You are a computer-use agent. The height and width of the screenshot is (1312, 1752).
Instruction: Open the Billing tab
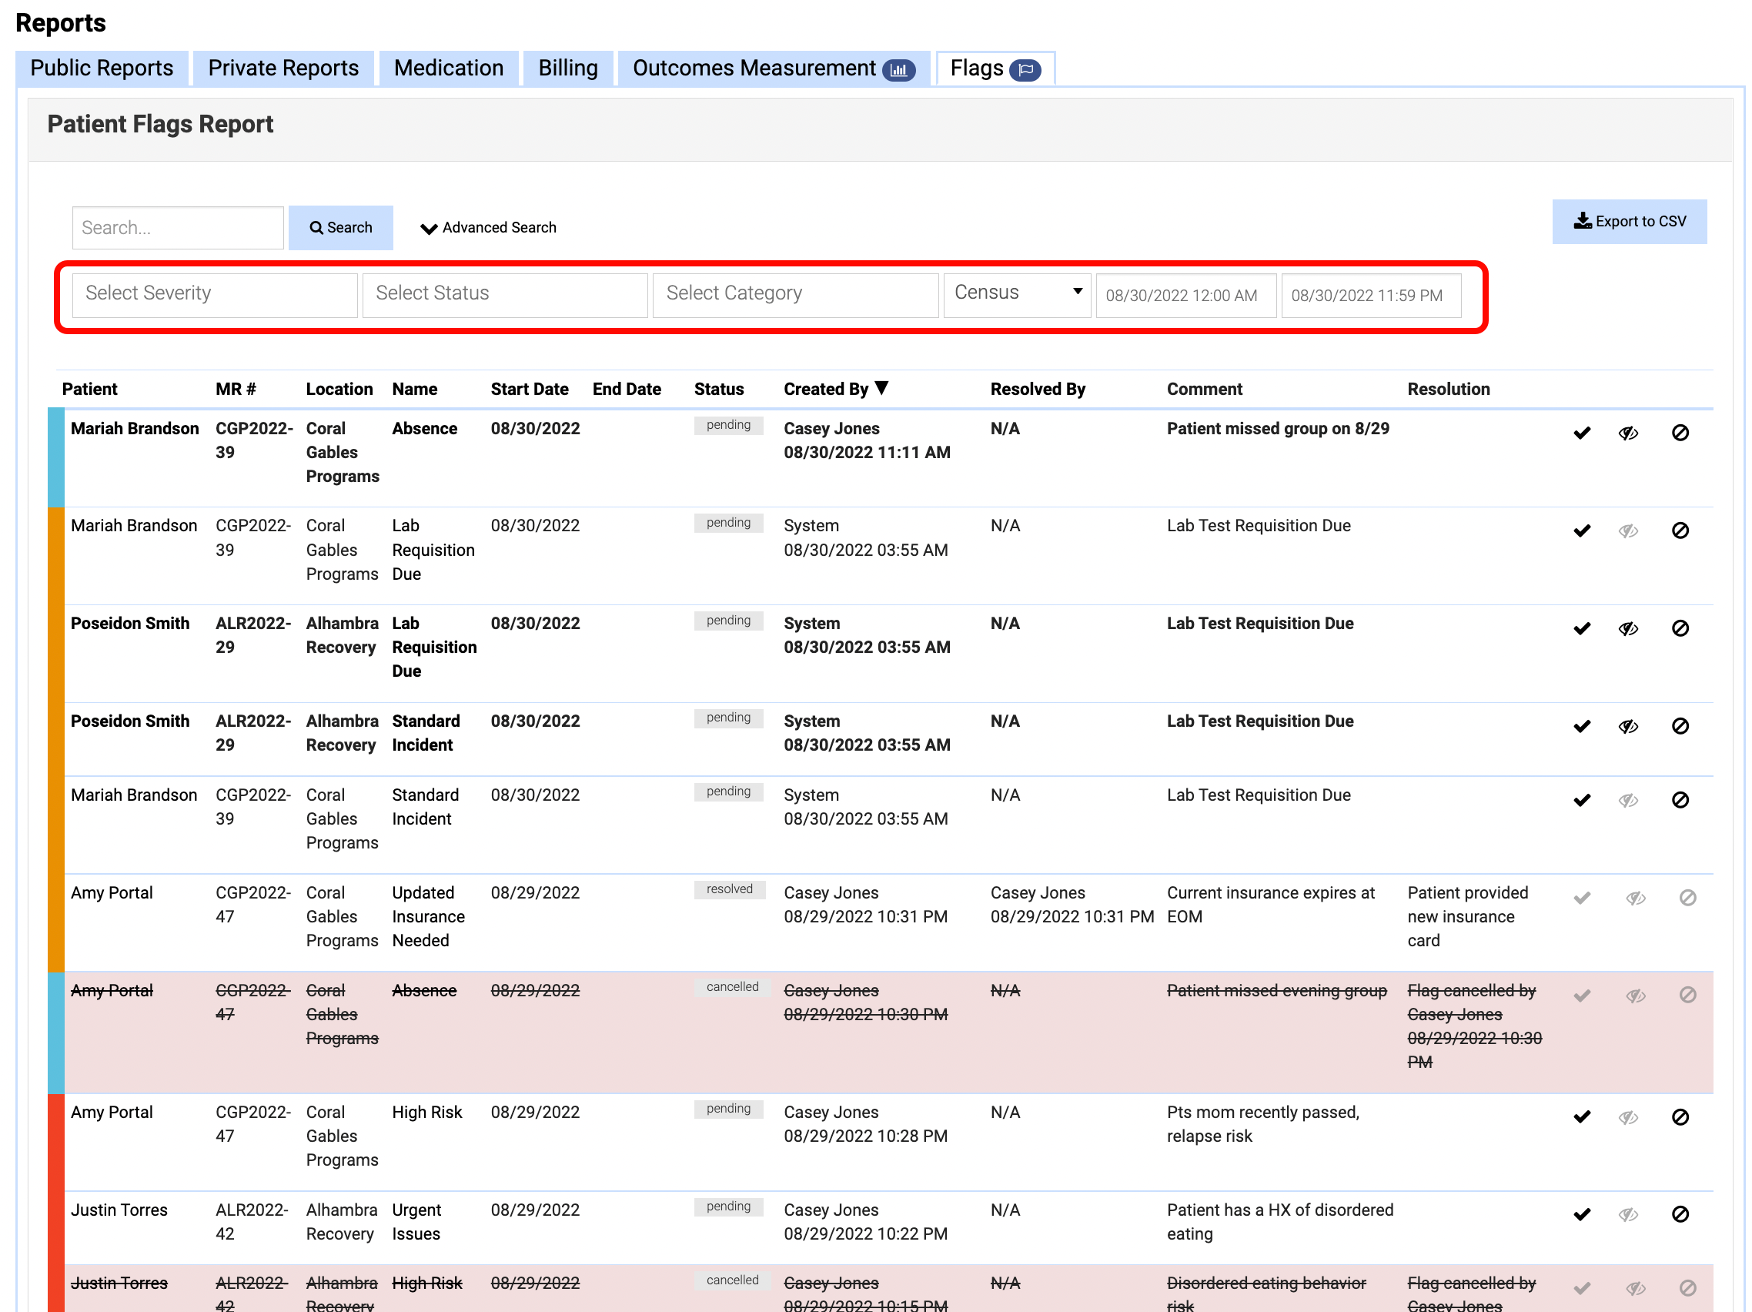(x=568, y=68)
